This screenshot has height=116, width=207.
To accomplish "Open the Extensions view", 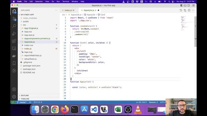I will pos(14,41).
